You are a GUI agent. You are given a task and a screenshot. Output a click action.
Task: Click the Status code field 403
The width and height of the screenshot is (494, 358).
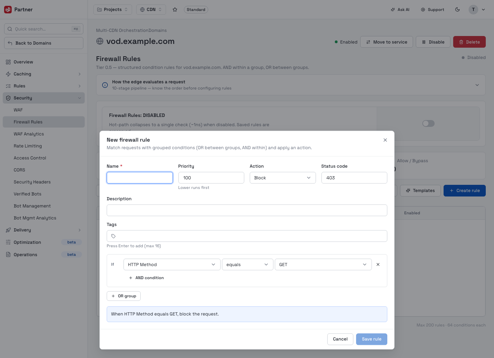(x=354, y=178)
